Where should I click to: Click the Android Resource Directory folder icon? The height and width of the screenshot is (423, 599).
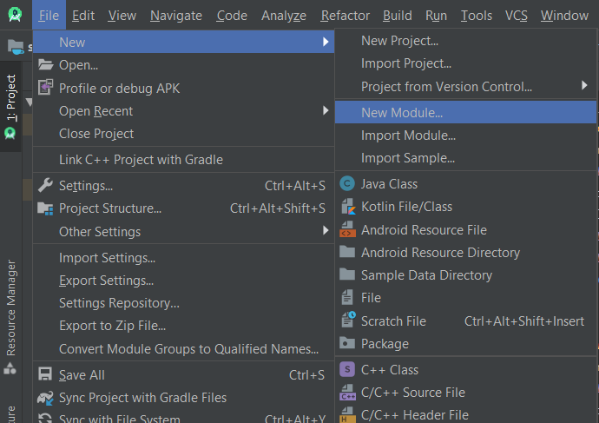click(347, 252)
